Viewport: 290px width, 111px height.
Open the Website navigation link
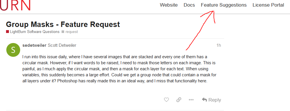click(169, 5)
